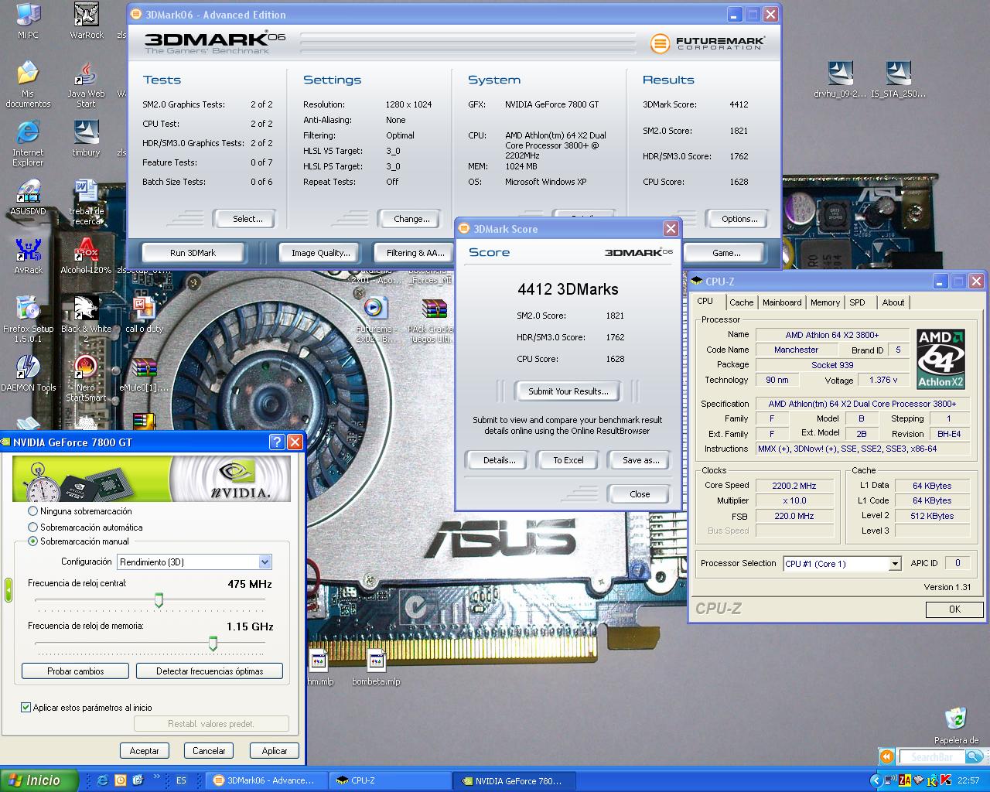Click the memory clock frequency slider handle

[x=213, y=643]
